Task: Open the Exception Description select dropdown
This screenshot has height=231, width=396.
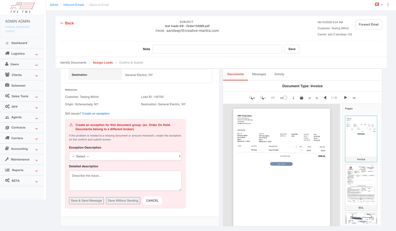Action: click(x=125, y=156)
